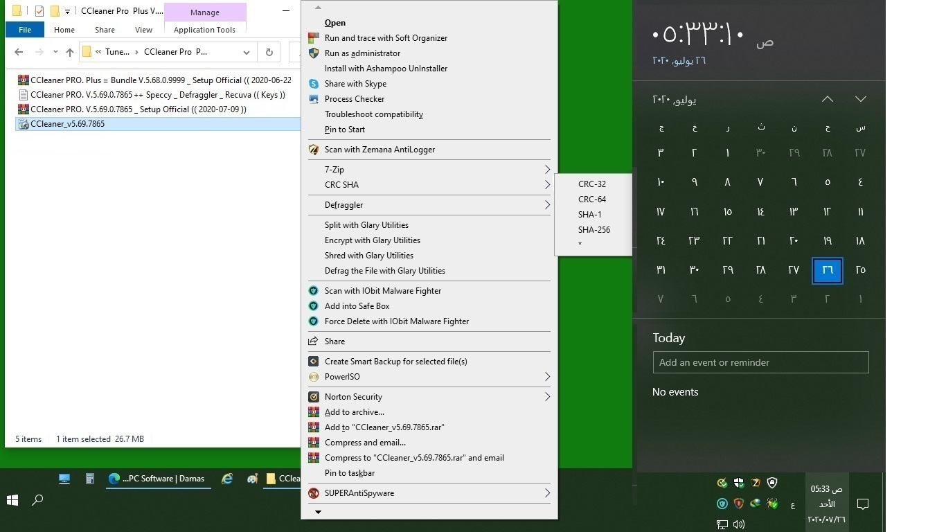The width and height of the screenshot is (946, 532).
Task: Click the Windows Security shield tray icon
Action: 739,483
